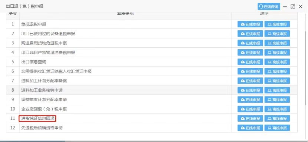
Task: Open 离线申报 for 出口信息查询
Action: (277, 62)
